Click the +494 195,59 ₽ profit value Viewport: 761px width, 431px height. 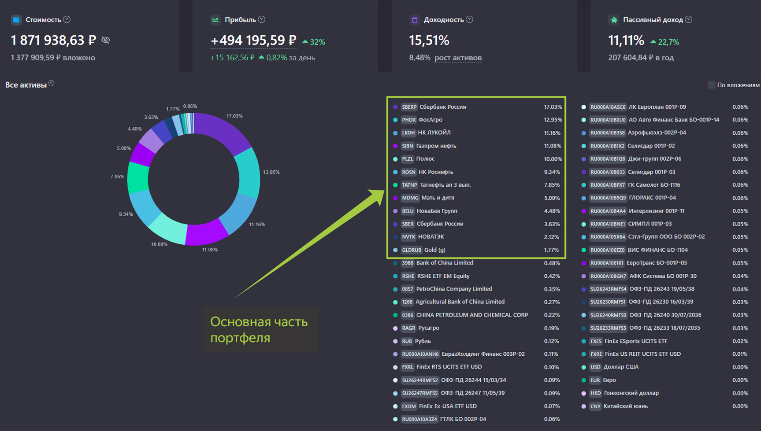coord(253,41)
